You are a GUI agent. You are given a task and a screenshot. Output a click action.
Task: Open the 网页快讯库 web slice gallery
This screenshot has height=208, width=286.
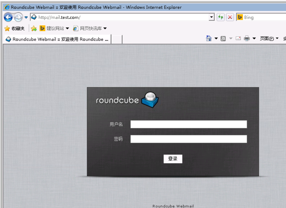point(87,28)
